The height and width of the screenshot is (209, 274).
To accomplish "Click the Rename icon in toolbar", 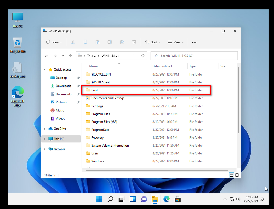I will [x=110, y=42].
